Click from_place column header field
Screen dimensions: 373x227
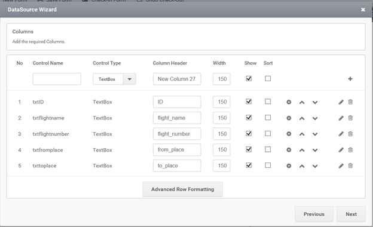point(177,150)
